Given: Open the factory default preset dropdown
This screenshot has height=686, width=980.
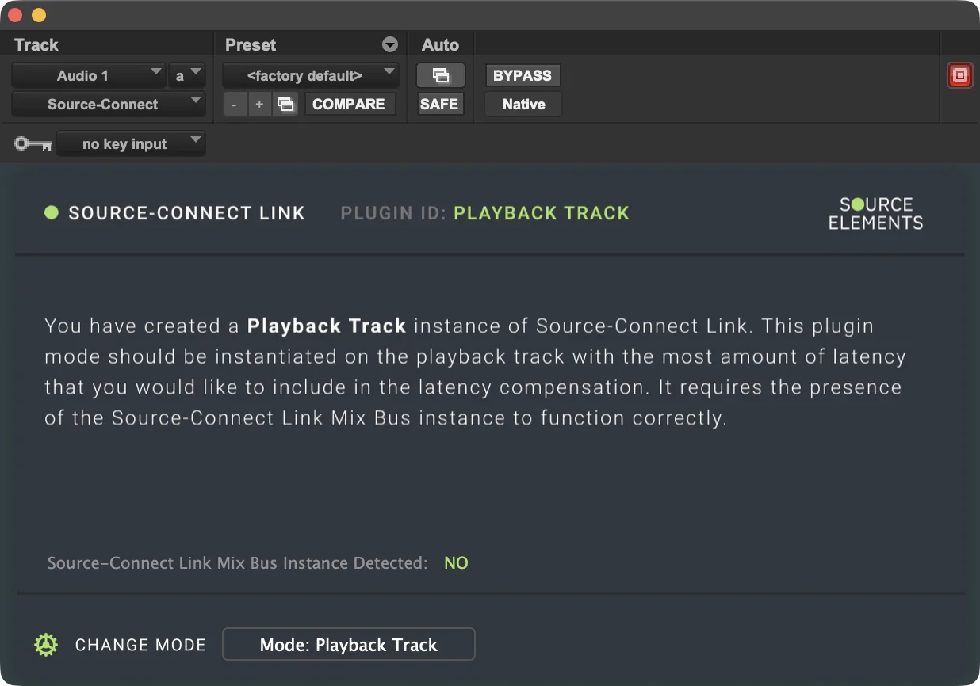Looking at the screenshot, I should [x=311, y=76].
